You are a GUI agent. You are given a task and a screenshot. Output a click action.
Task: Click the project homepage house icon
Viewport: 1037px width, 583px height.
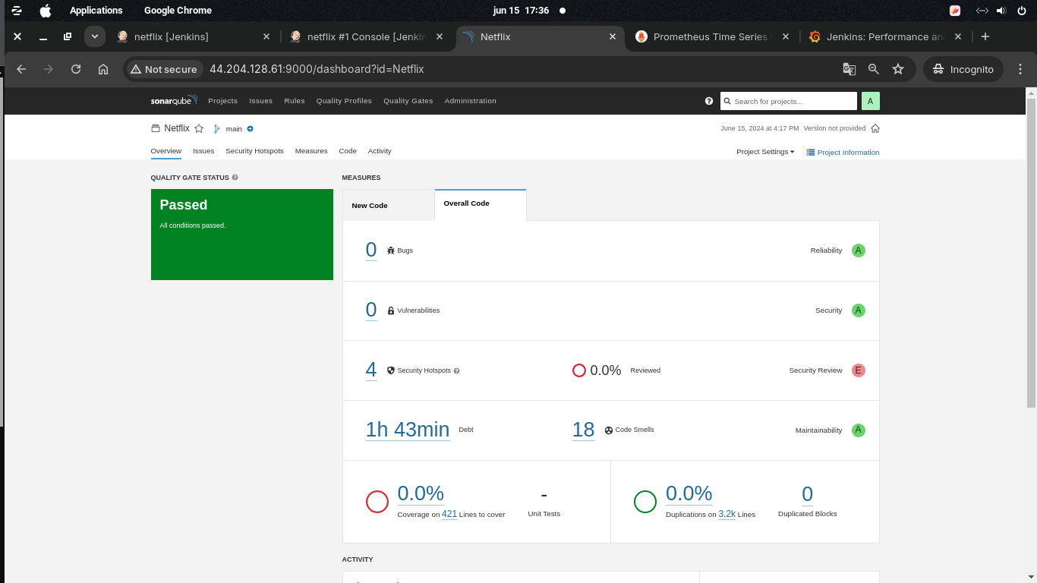(x=875, y=128)
